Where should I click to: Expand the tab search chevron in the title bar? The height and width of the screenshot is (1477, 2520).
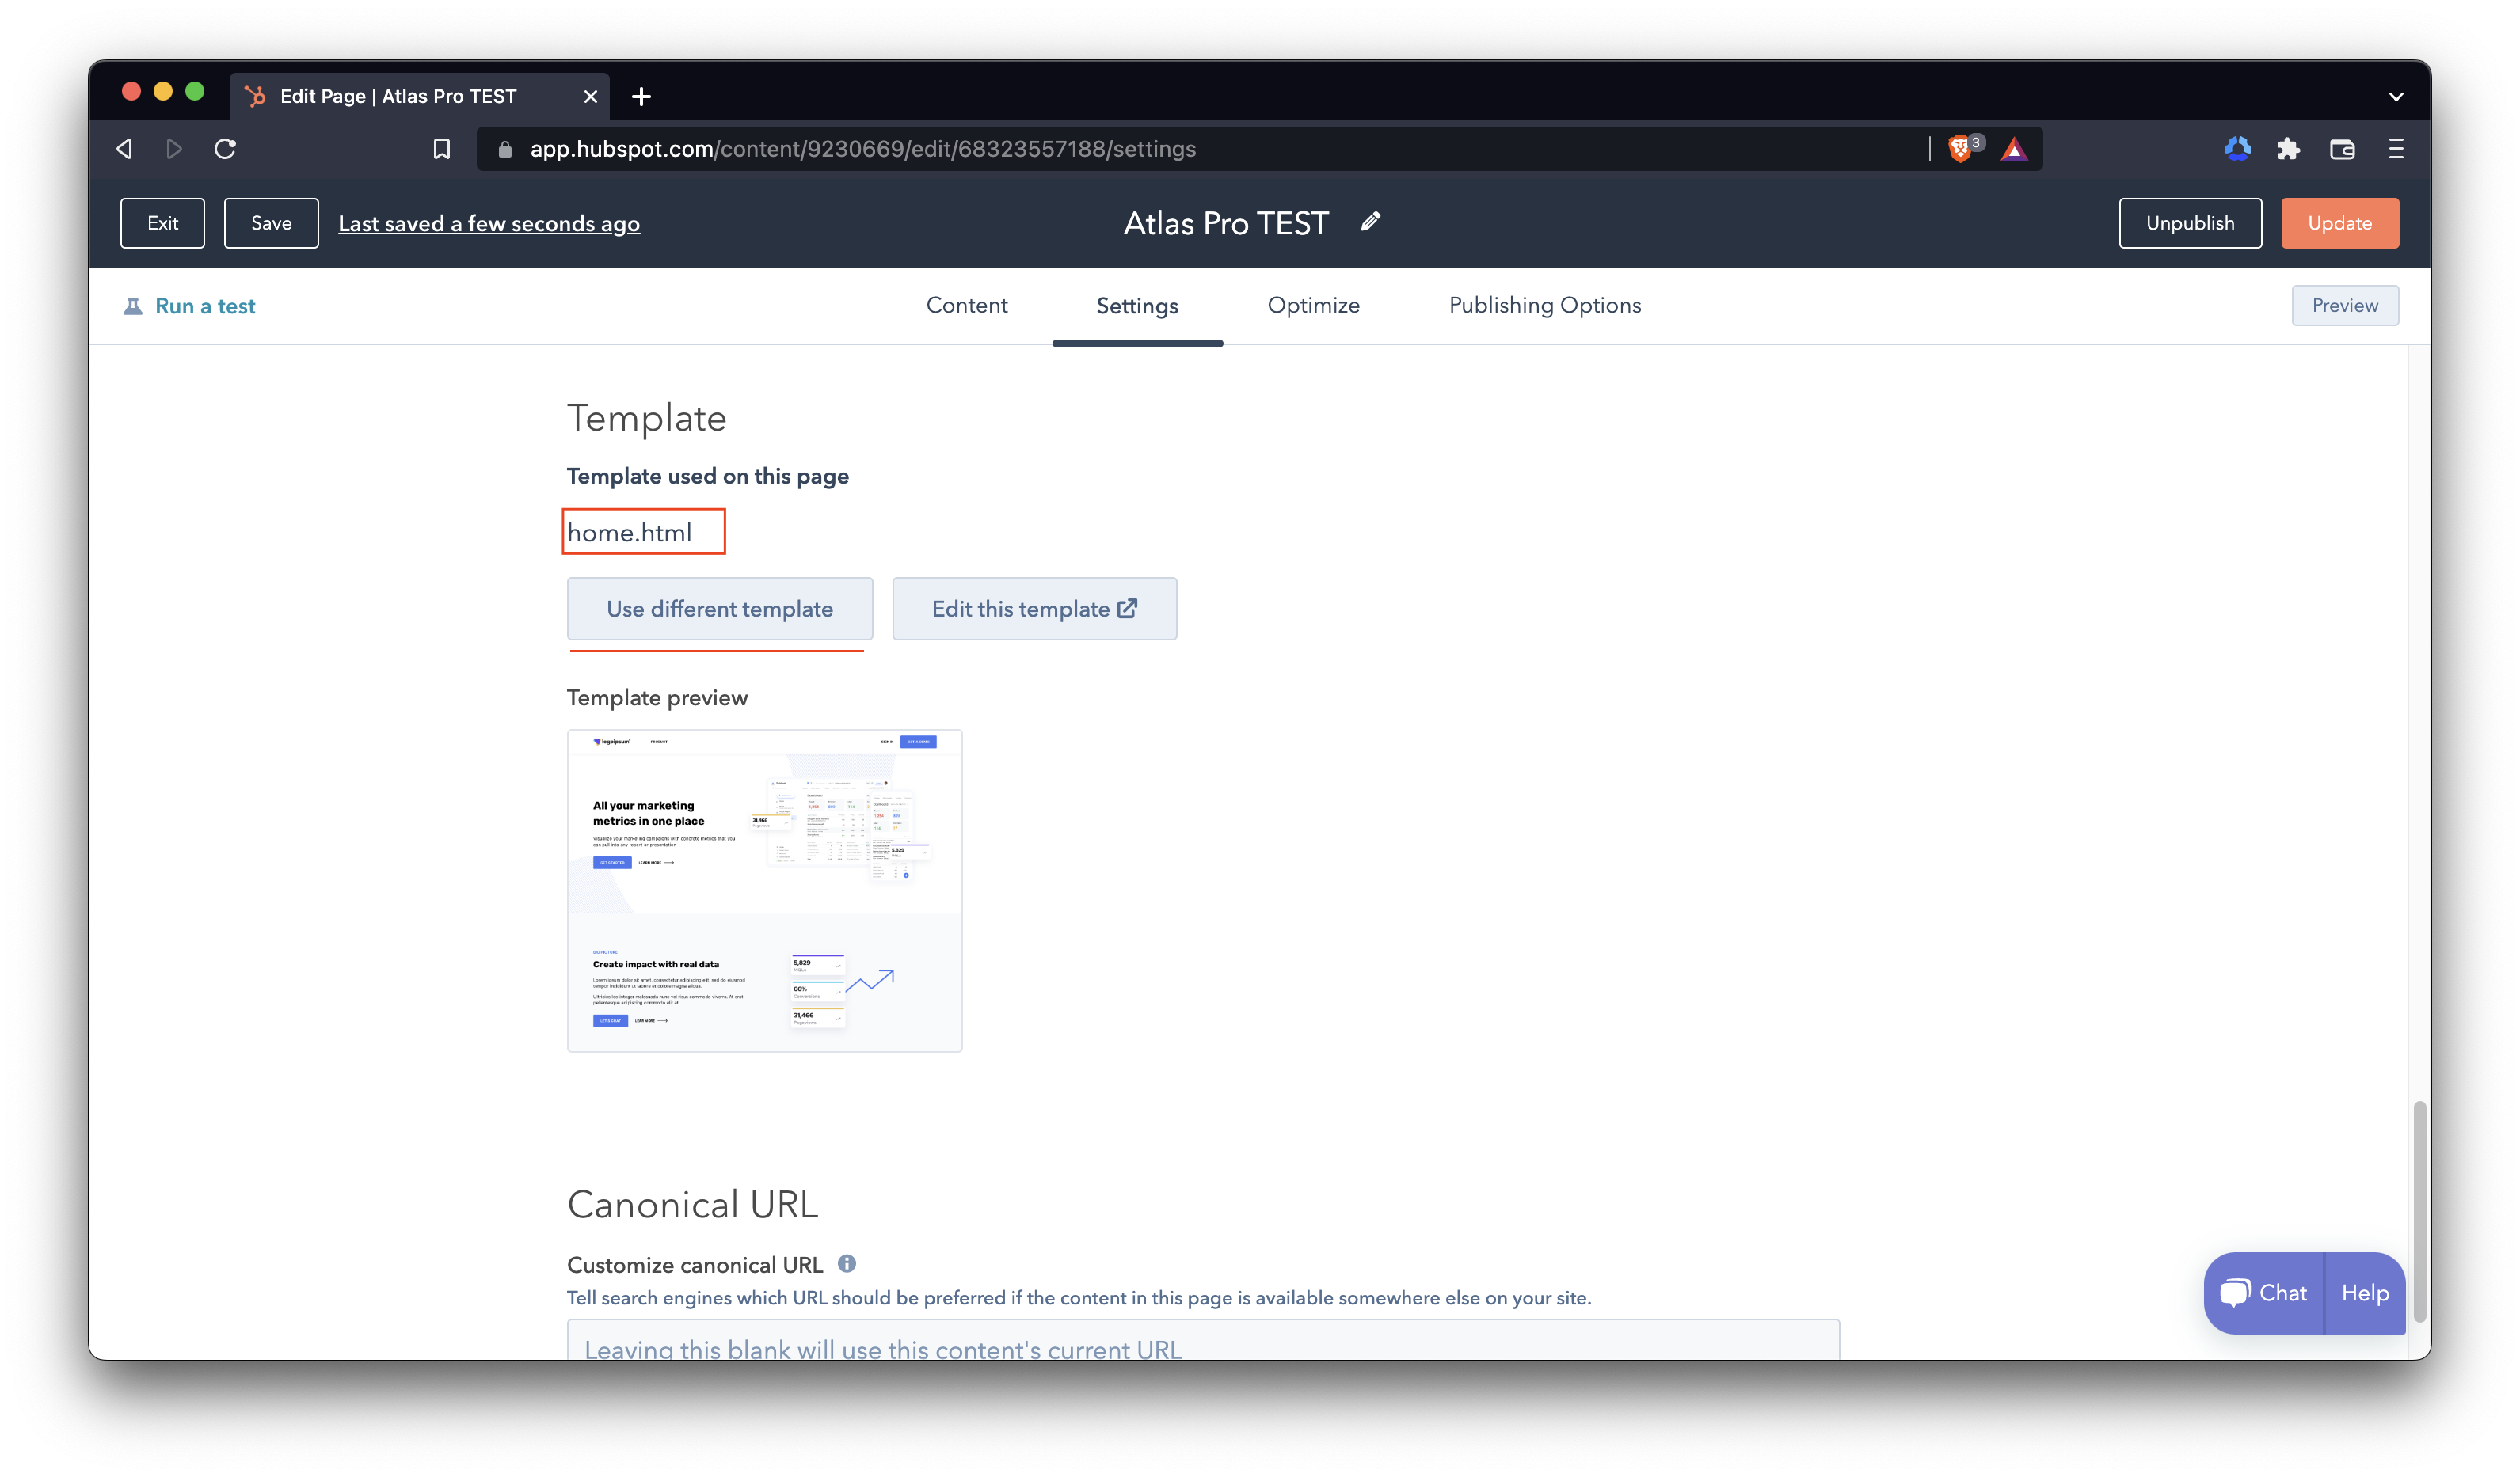[2396, 97]
